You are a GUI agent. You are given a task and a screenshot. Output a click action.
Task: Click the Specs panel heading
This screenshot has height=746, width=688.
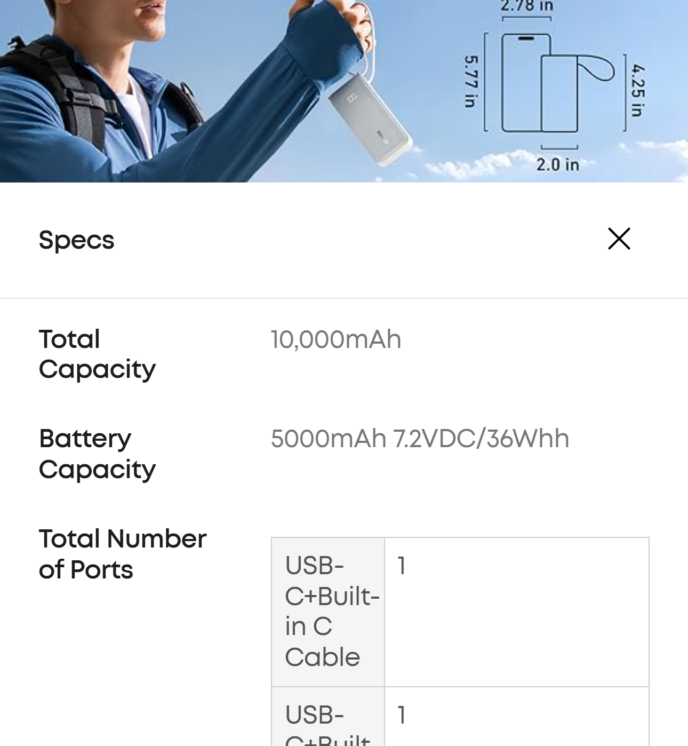(x=76, y=240)
